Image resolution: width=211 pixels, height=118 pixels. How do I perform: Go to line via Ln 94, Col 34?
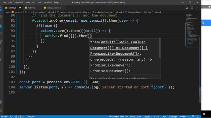click(x=136, y=117)
